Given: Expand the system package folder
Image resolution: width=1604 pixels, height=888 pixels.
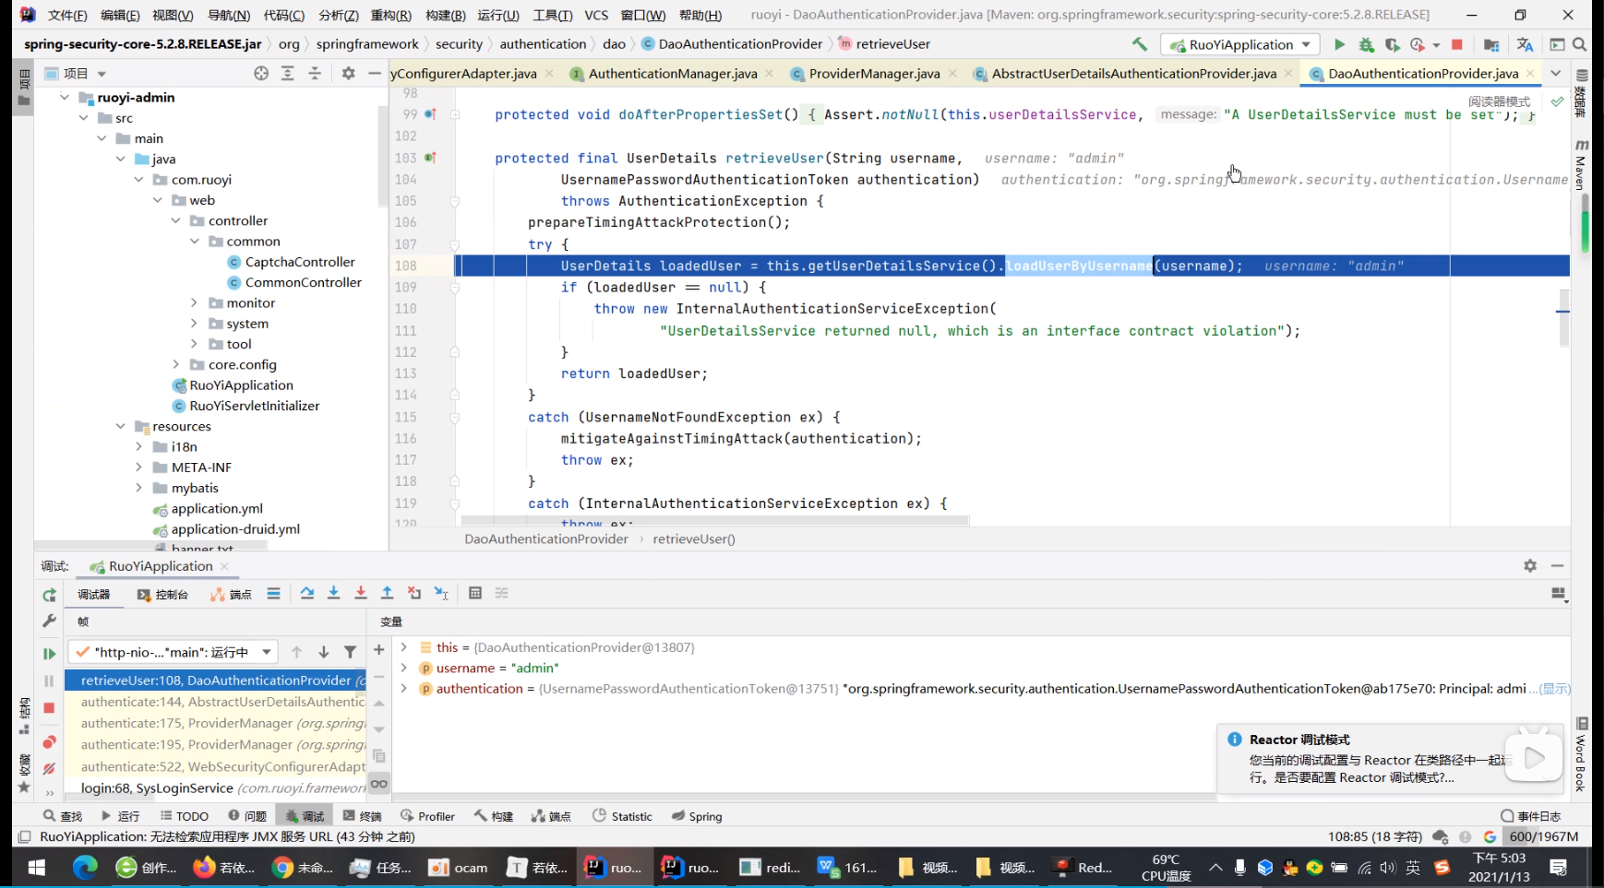Looking at the screenshot, I should pyautogui.click(x=194, y=324).
